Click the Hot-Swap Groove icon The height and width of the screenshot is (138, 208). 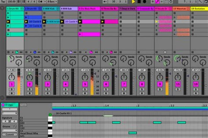(15, 126)
